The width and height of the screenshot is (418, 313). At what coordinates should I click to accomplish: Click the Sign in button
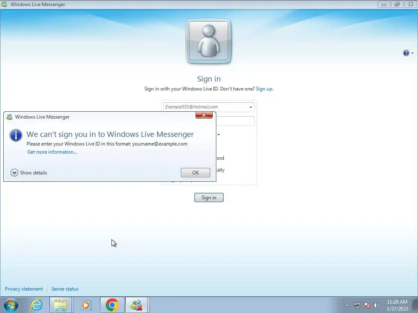pos(209,198)
